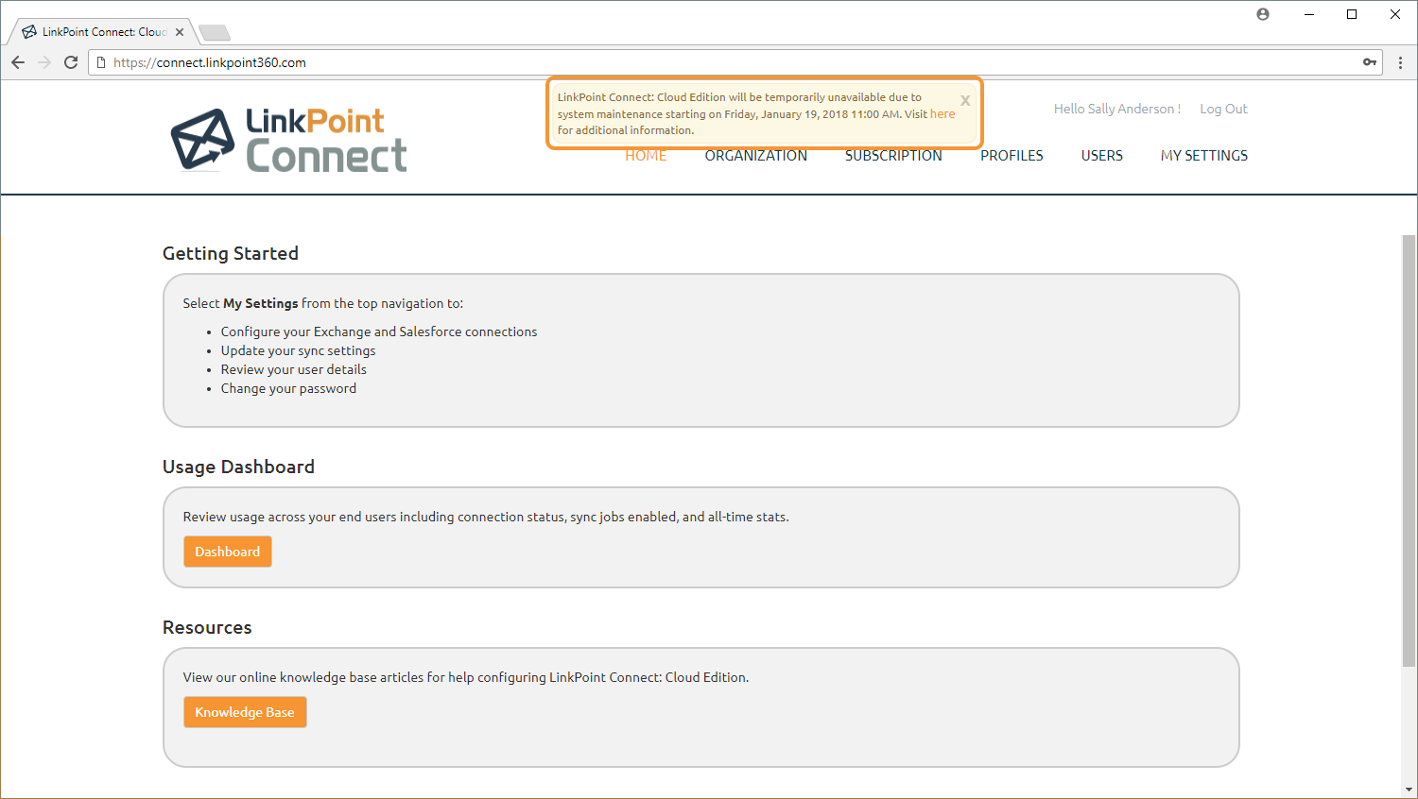This screenshot has width=1418, height=799.
Task: Reload the page with refresh icon
Action: (x=71, y=62)
